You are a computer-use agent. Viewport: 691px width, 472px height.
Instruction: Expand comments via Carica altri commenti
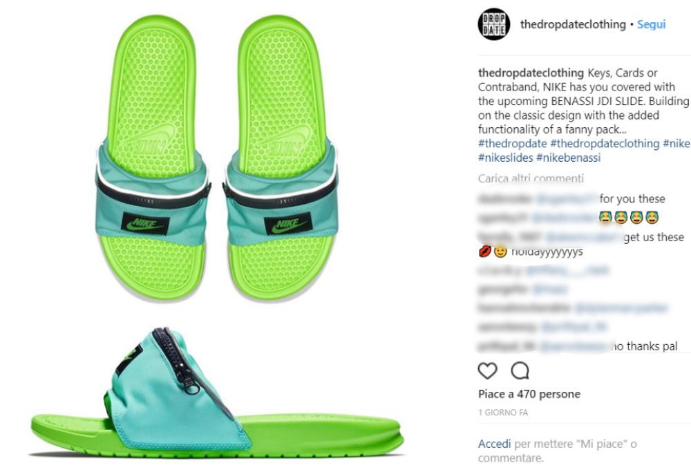tap(531, 178)
